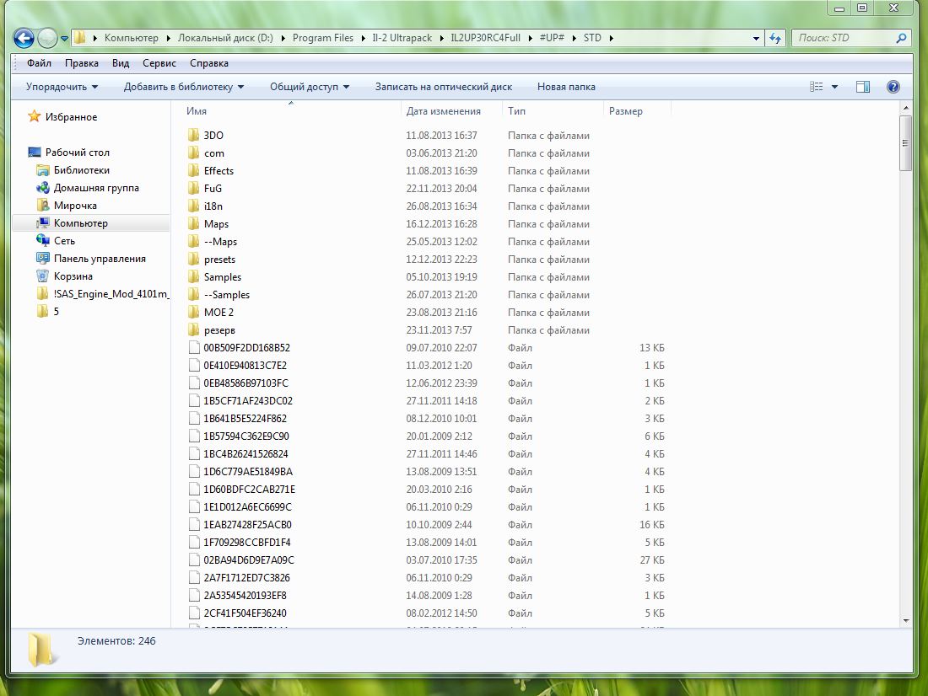The height and width of the screenshot is (696, 928).
Task: Expand arrow after STD breadcrumb
Action: 612,39
